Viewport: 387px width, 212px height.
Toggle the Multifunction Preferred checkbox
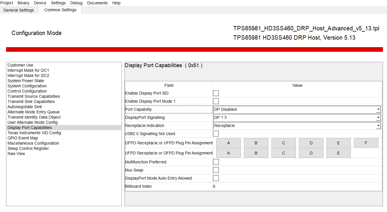(x=216, y=162)
